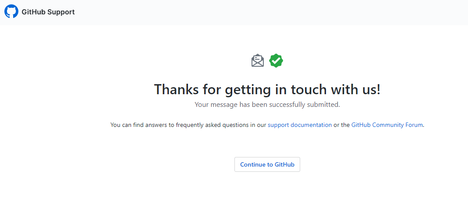The height and width of the screenshot is (198, 468).
Task: Click the word "or" between the two links
Action: pyautogui.click(x=337, y=125)
